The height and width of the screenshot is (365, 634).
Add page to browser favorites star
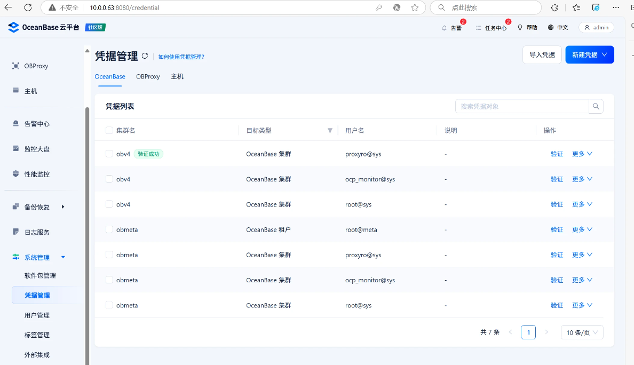pos(415,7)
